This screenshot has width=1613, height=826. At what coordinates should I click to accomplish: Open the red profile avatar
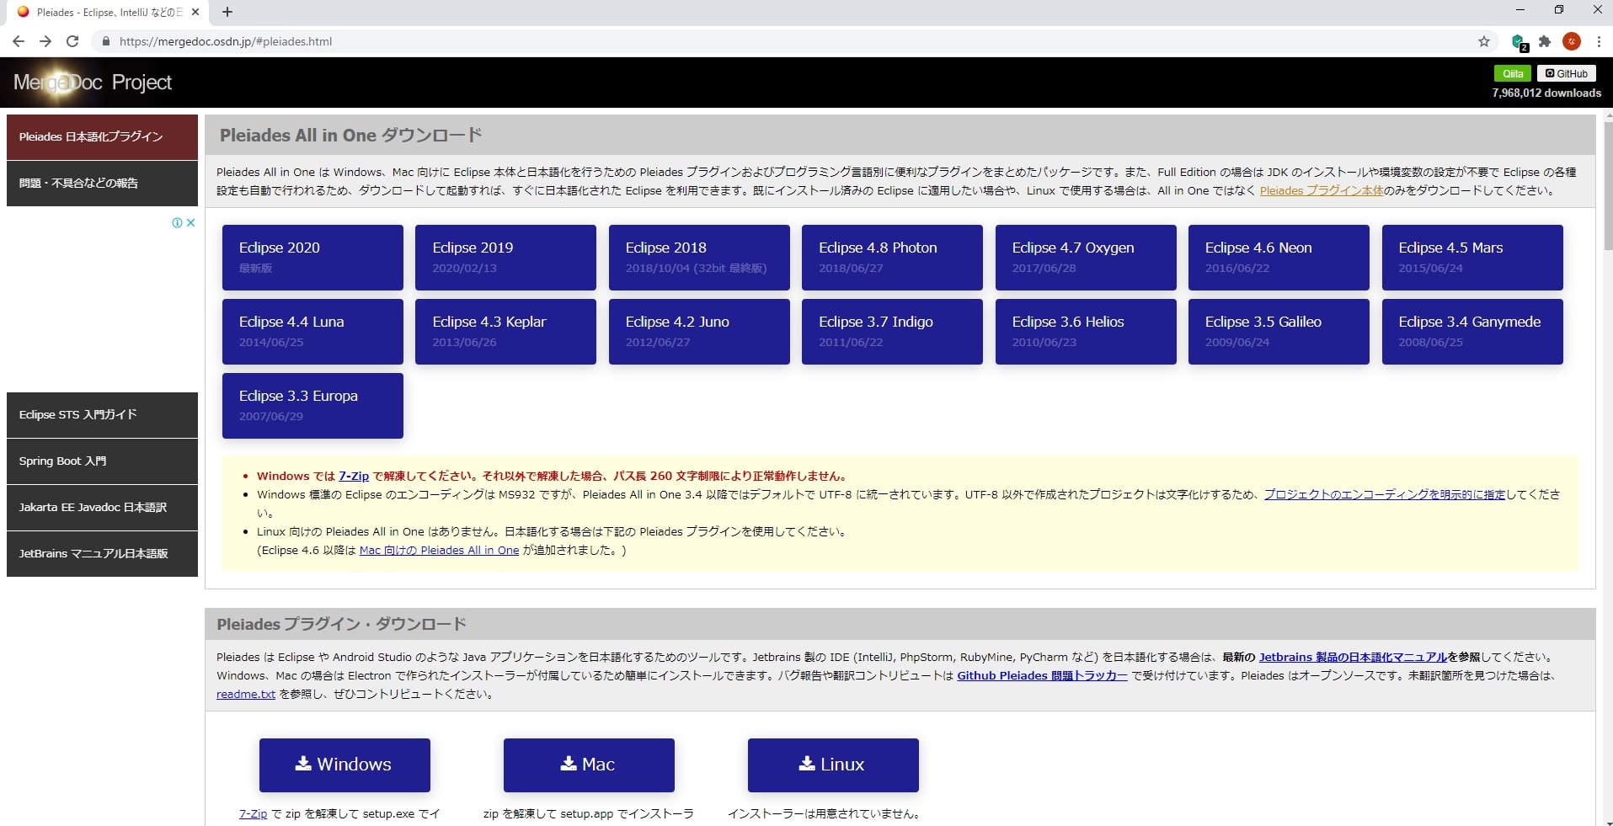click(1571, 41)
